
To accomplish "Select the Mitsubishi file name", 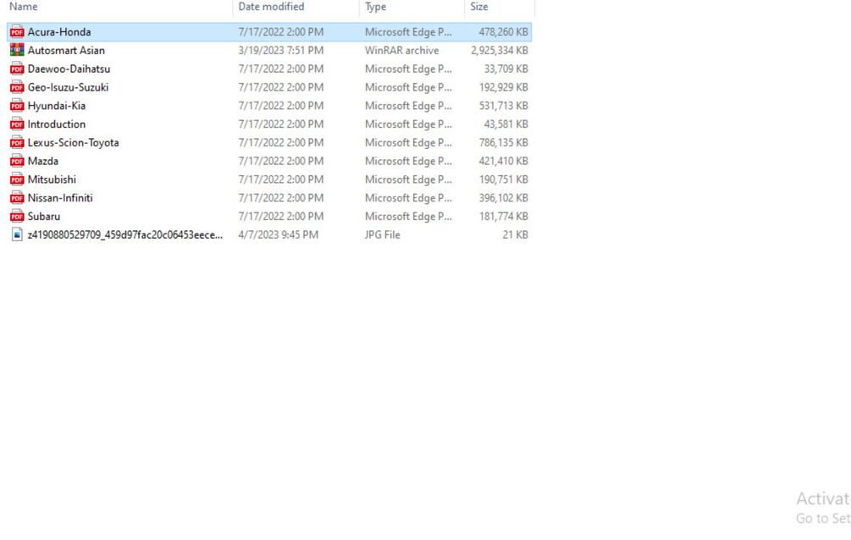I will [x=52, y=179].
